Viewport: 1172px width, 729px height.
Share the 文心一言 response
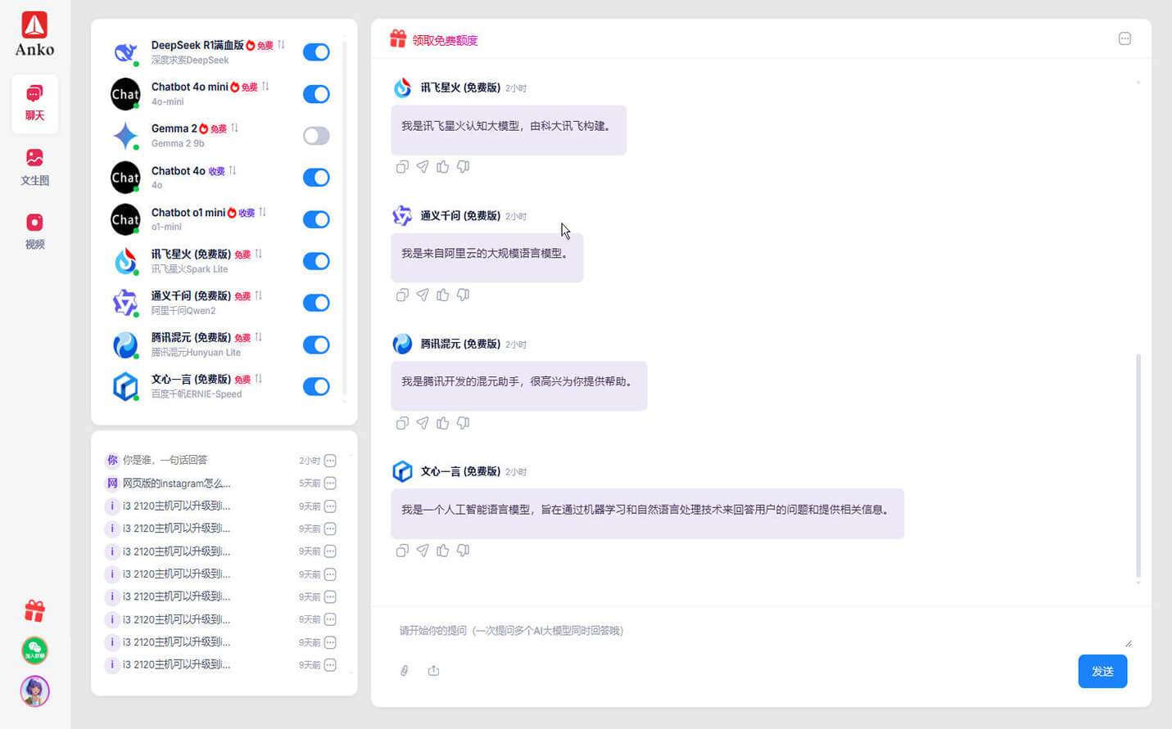423,551
